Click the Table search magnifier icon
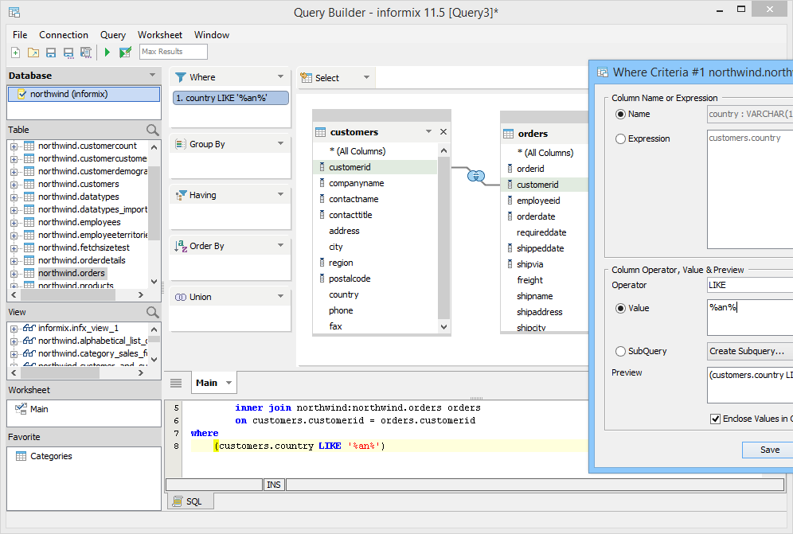Image resolution: width=793 pixels, height=534 pixels. pyautogui.click(x=152, y=130)
